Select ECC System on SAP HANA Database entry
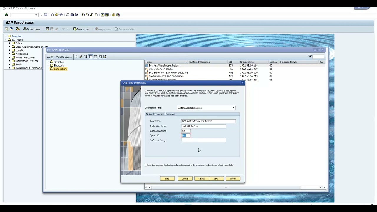The height and width of the screenshot is (212, 377). (x=168, y=72)
